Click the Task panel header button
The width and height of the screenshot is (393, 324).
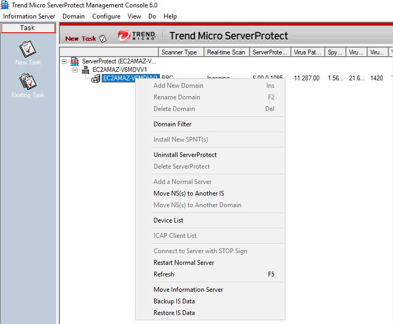coord(28,28)
